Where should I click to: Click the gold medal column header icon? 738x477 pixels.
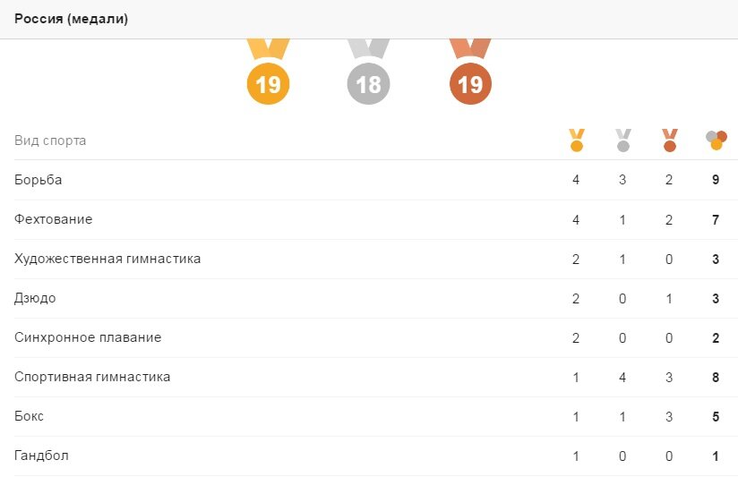click(576, 141)
